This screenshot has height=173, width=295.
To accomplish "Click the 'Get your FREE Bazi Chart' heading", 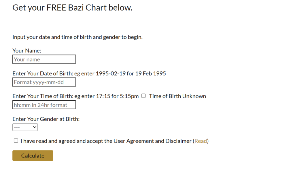I will pos(72,8).
